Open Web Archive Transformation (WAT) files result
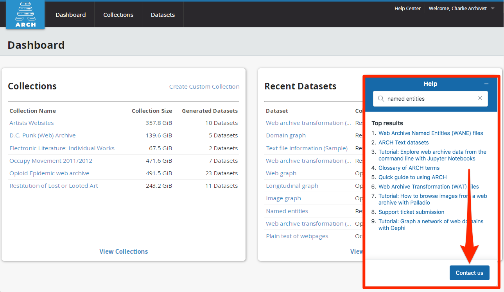Viewport: 504px width, 292px height. click(429, 187)
